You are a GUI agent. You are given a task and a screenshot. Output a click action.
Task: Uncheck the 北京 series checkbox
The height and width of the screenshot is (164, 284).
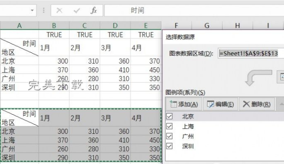[169, 116]
